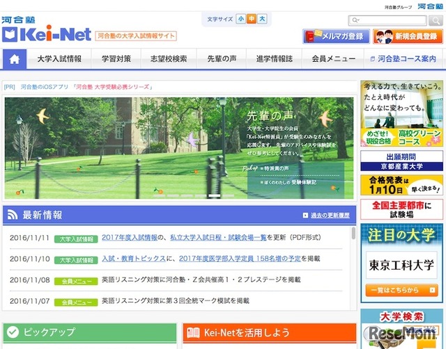Click the Kei-Netを活用しよう section header

[x=270, y=332]
